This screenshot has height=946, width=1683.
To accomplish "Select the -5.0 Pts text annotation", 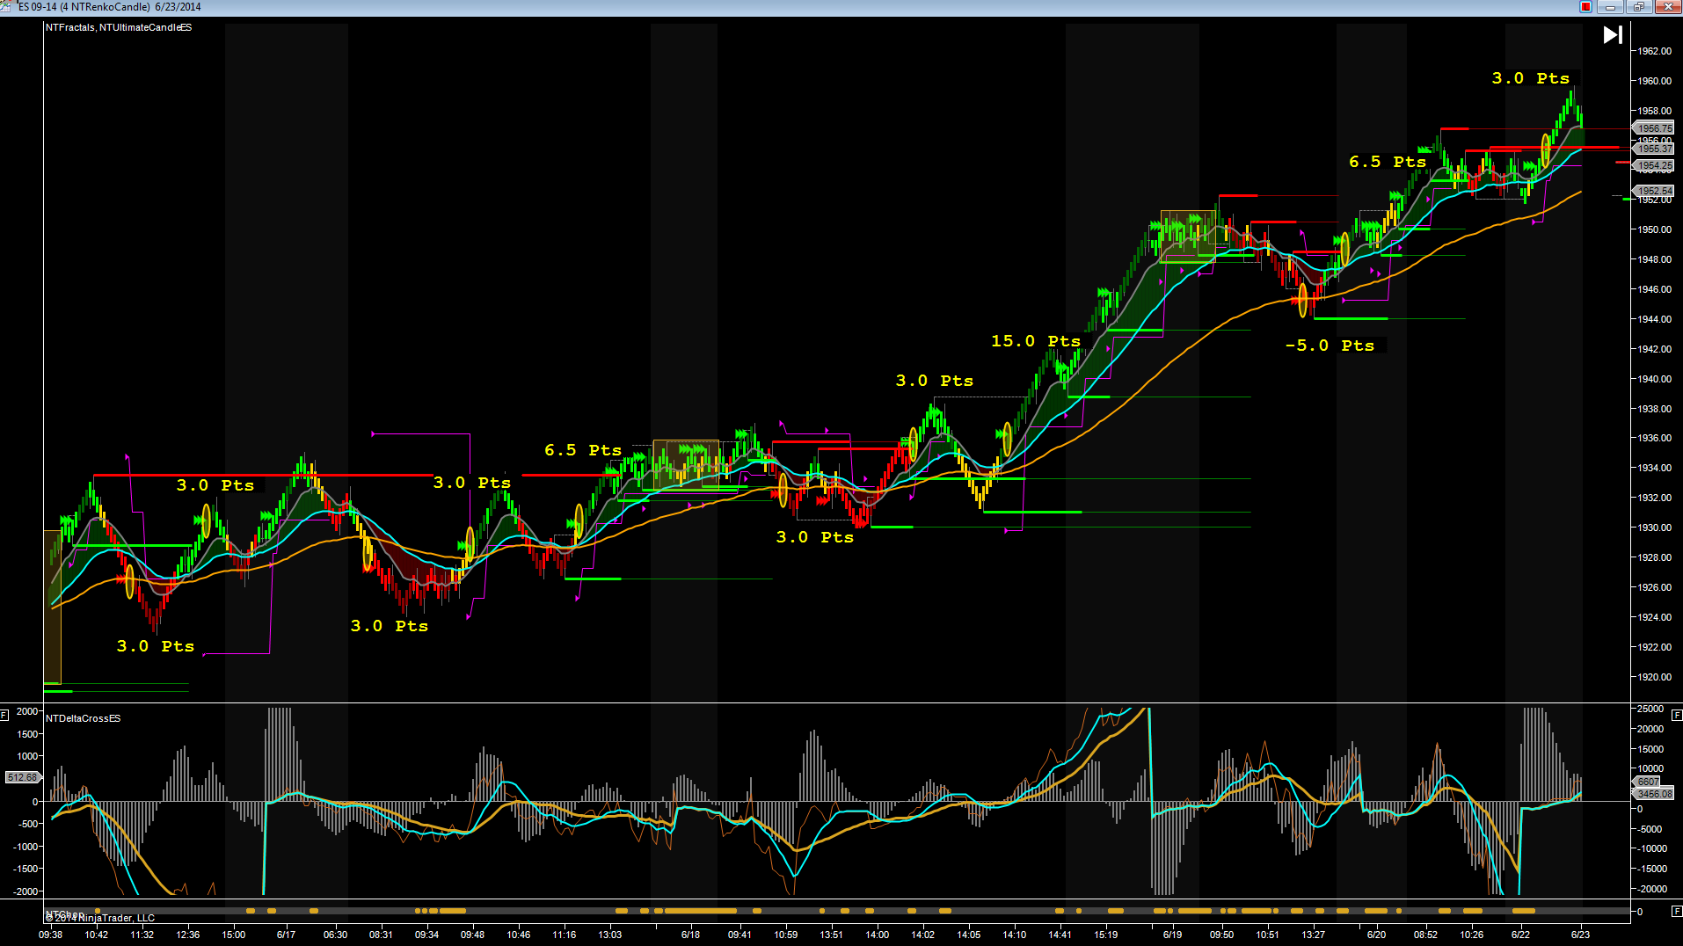I will 1329,346.
